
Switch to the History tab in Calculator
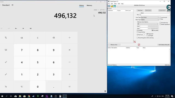81,5
